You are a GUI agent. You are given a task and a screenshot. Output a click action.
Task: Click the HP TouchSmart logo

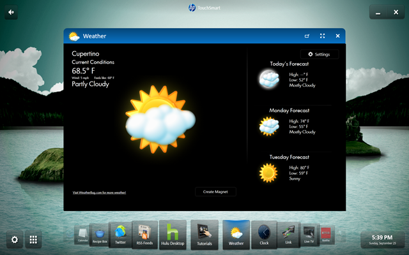(x=204, y=8)
